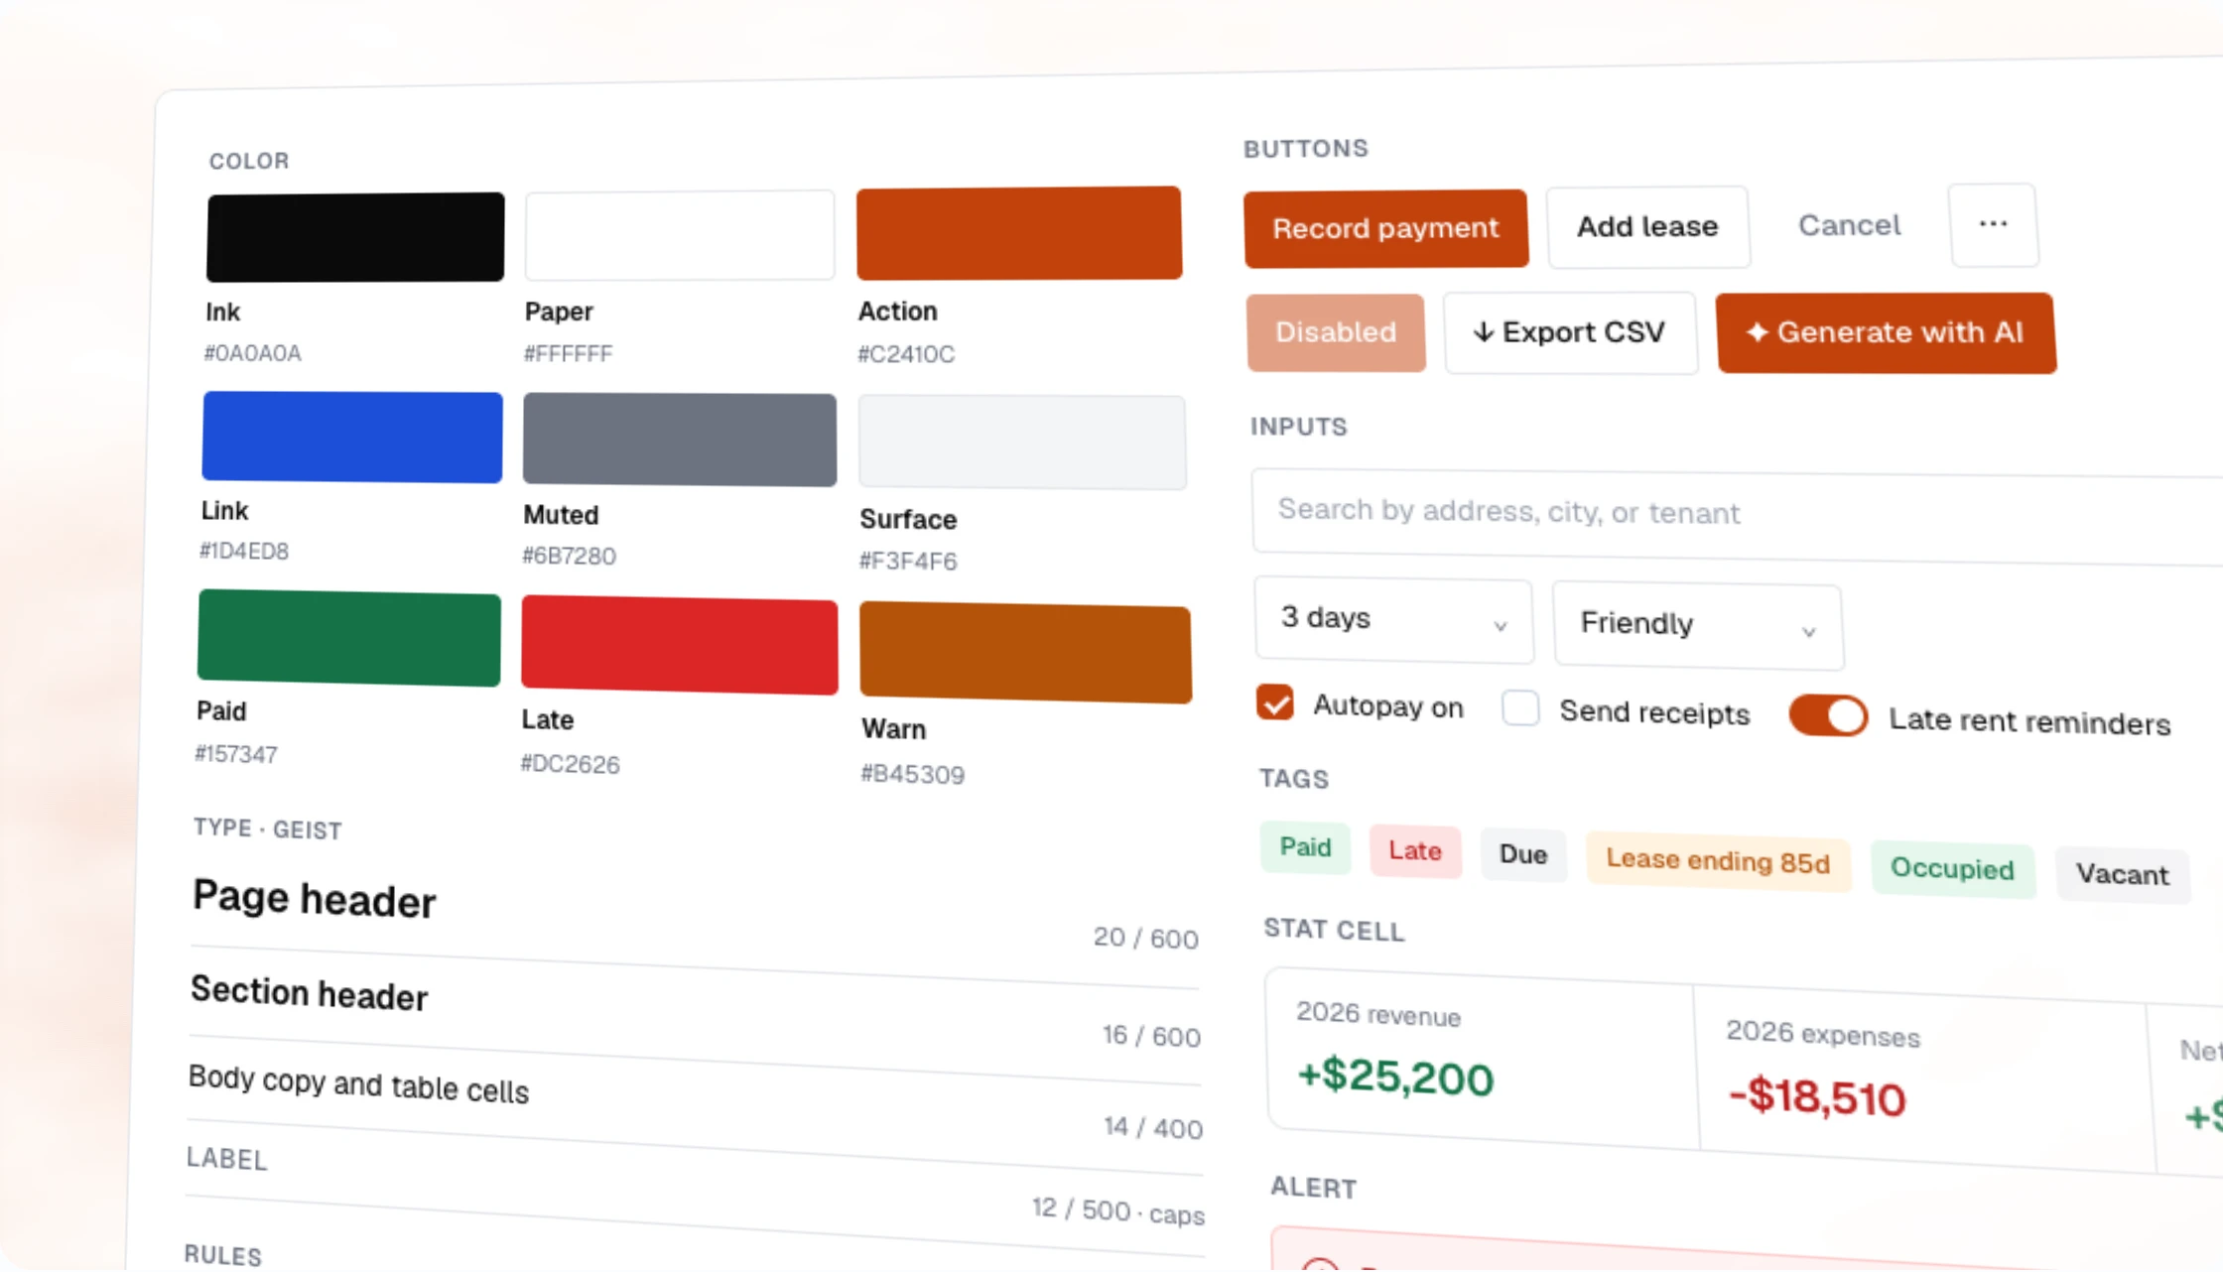
Task: Click the #B45309 hex code
Action: pos(912,775)
